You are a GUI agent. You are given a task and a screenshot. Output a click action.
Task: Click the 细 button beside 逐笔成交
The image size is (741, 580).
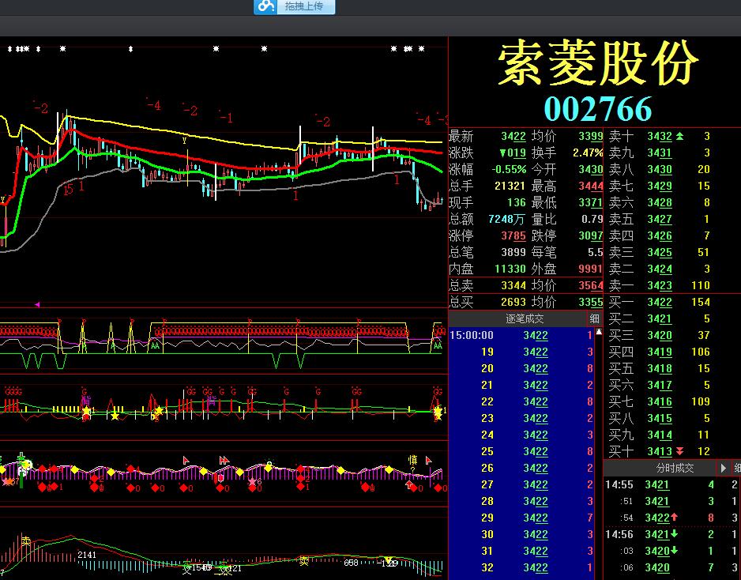click(x=595, y=319)
